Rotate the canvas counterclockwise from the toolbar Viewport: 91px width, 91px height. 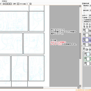6,4
